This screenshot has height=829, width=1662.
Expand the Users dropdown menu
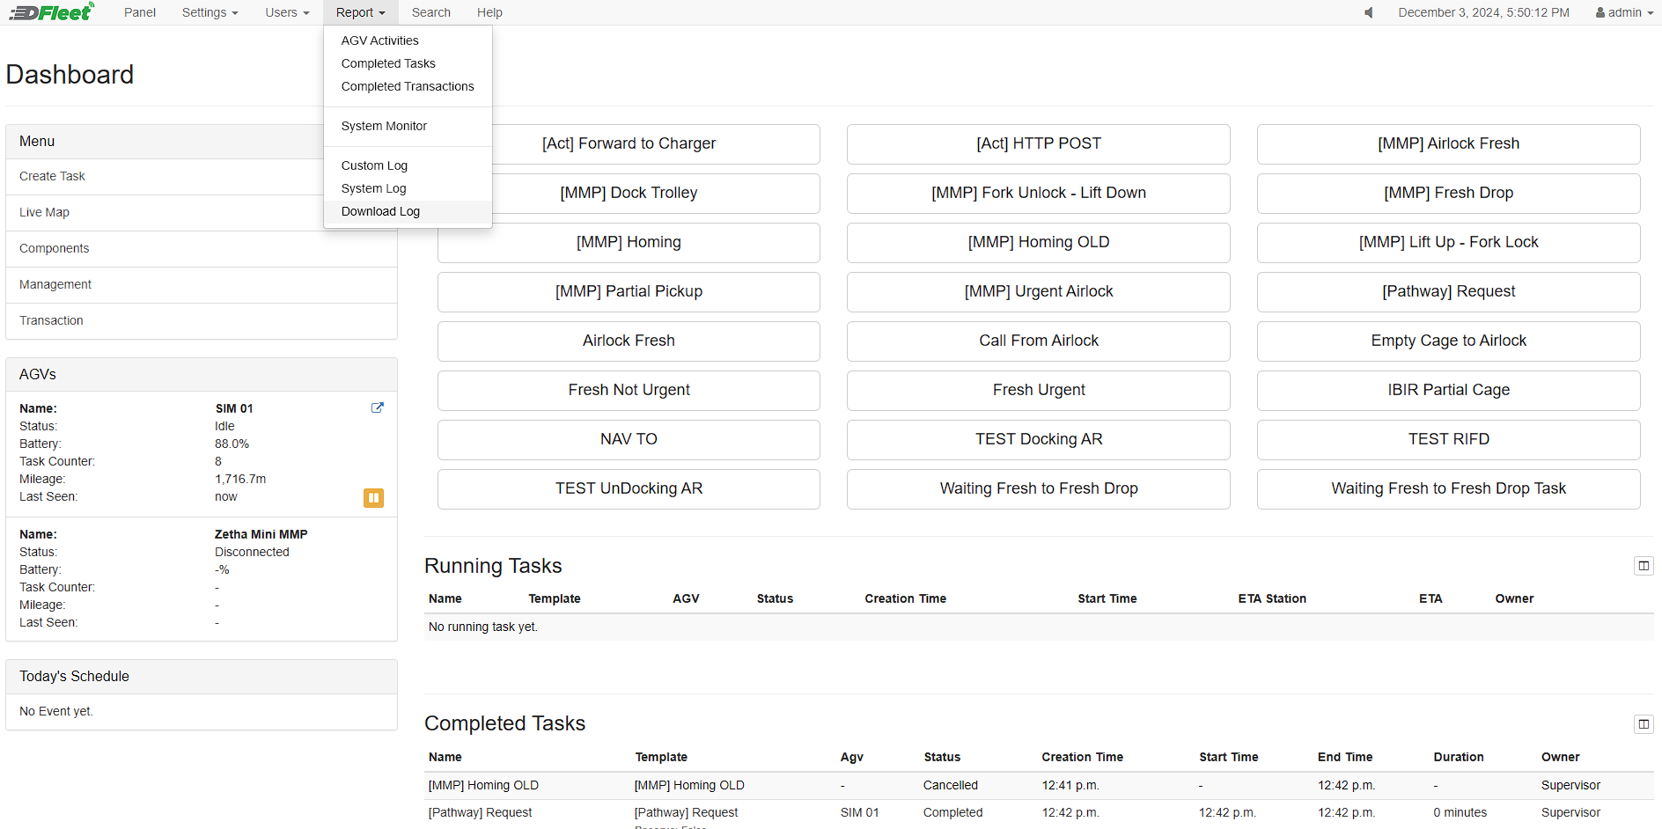287,12
